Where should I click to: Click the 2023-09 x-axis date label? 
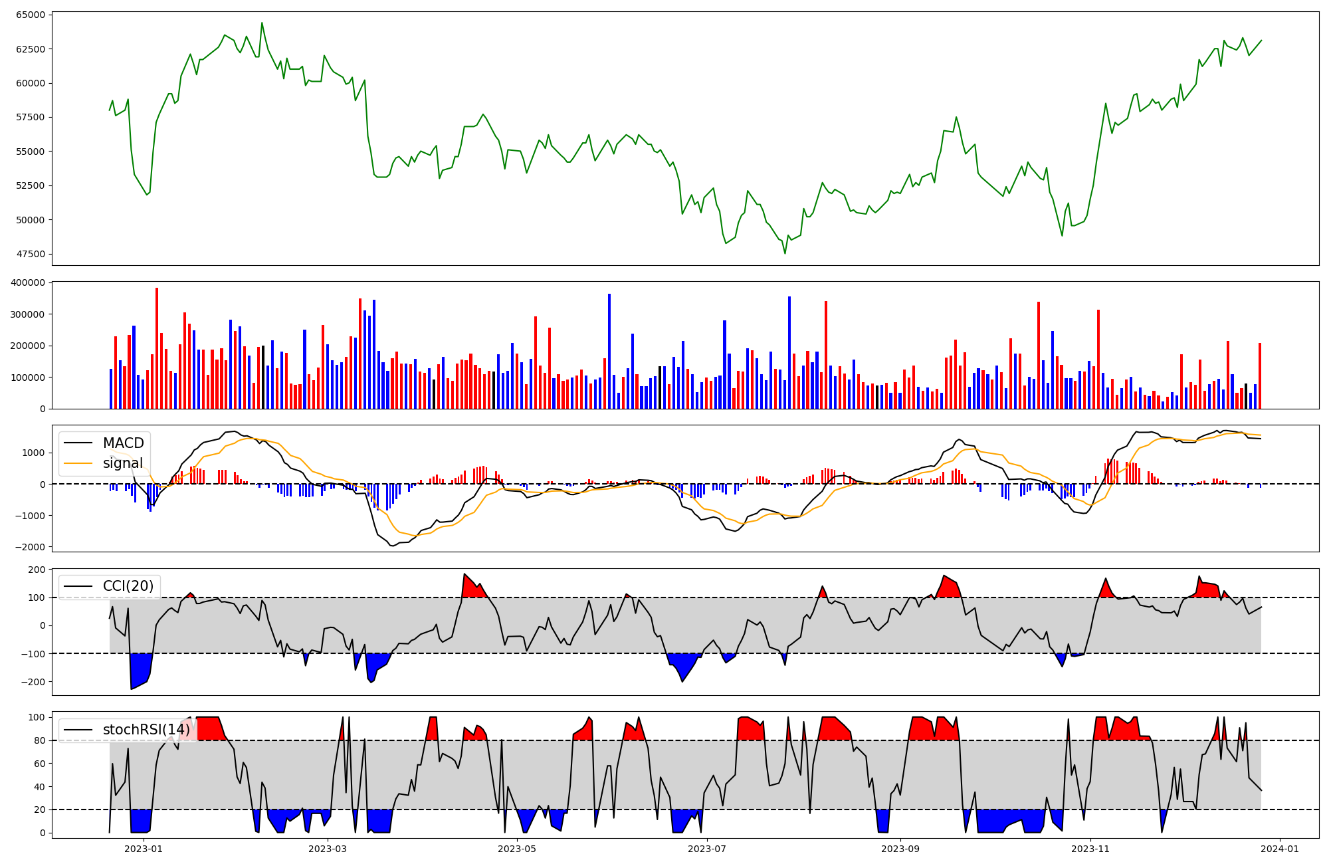(x=900, y=849)
